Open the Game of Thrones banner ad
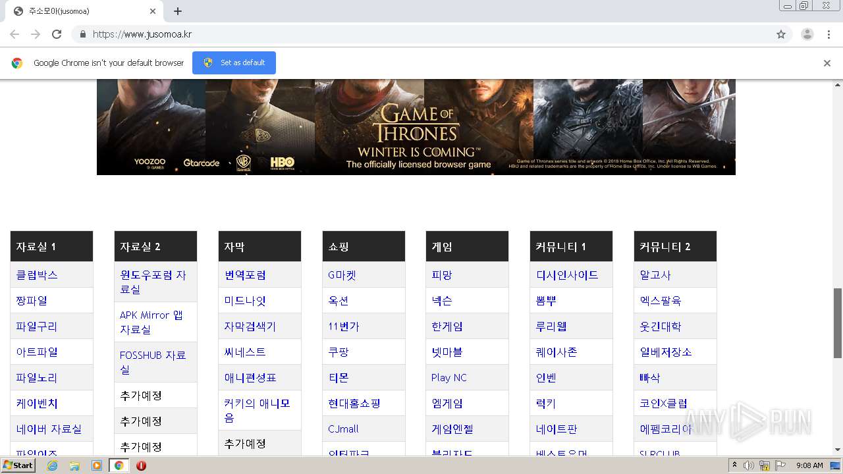This screenshot has width=843, height=474. pos(416,126)
